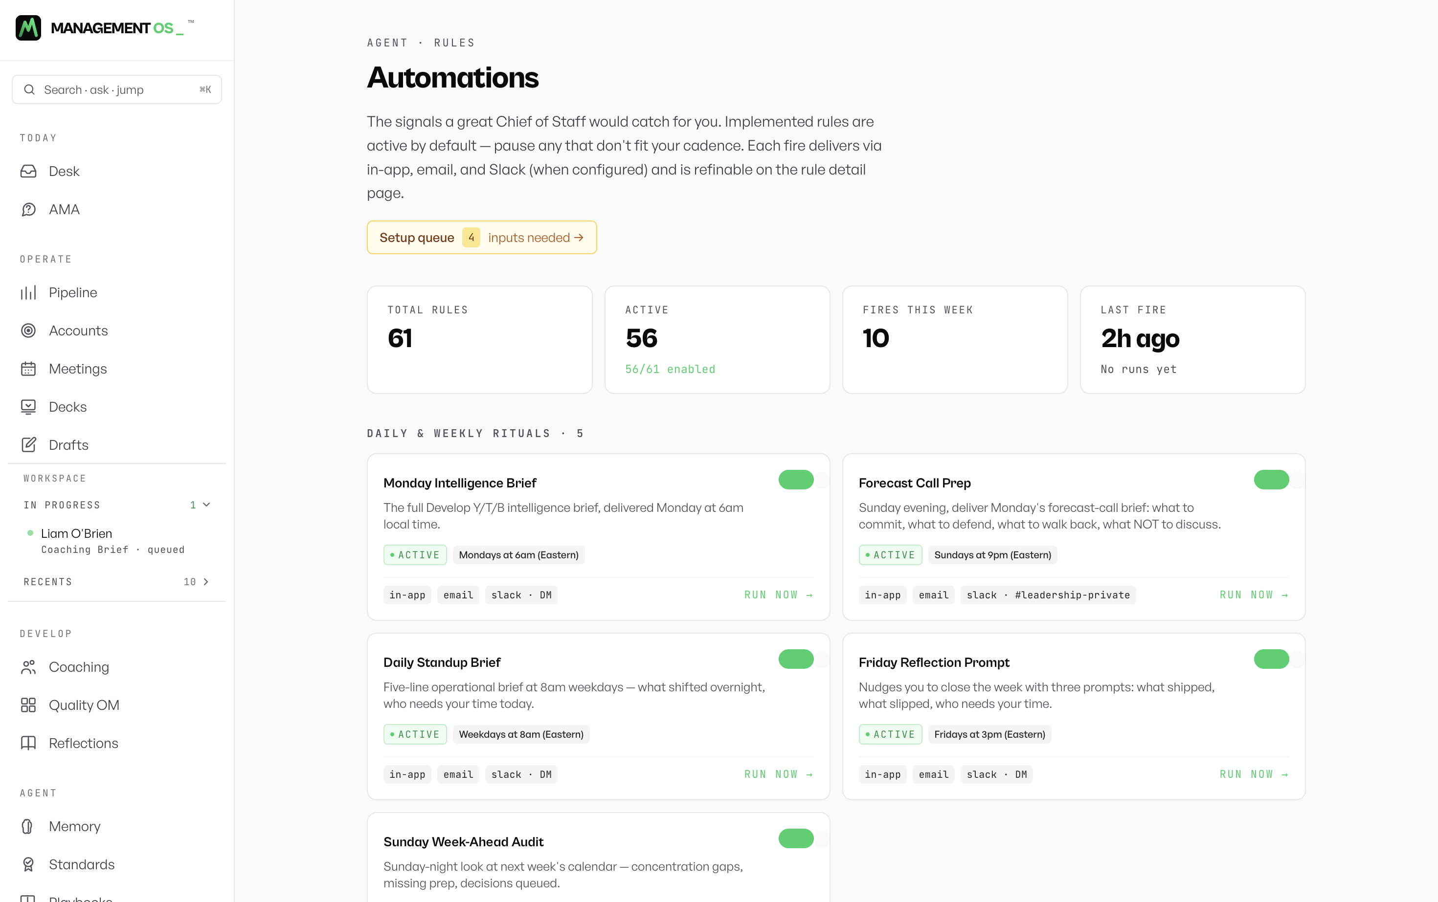1438x902 pixels.
Task: Click the Meetings calendar icon
Action: pos(28,369)
